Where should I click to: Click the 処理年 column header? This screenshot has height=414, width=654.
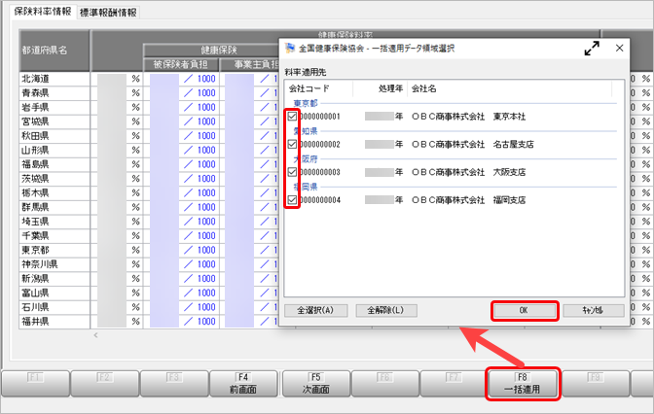[381, 88]
